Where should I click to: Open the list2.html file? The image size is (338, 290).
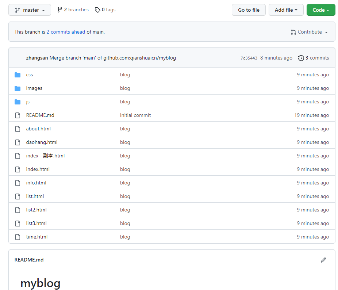36,210
